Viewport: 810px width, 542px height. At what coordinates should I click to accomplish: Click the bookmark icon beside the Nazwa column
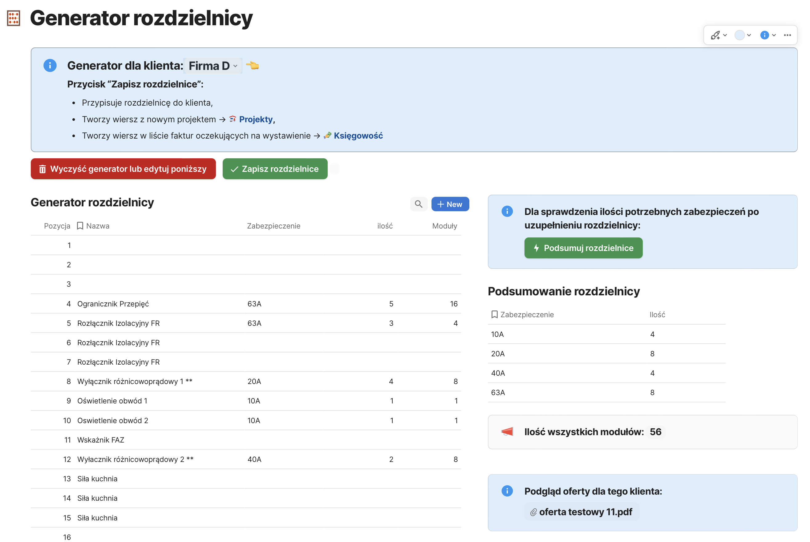coord(80,226)
